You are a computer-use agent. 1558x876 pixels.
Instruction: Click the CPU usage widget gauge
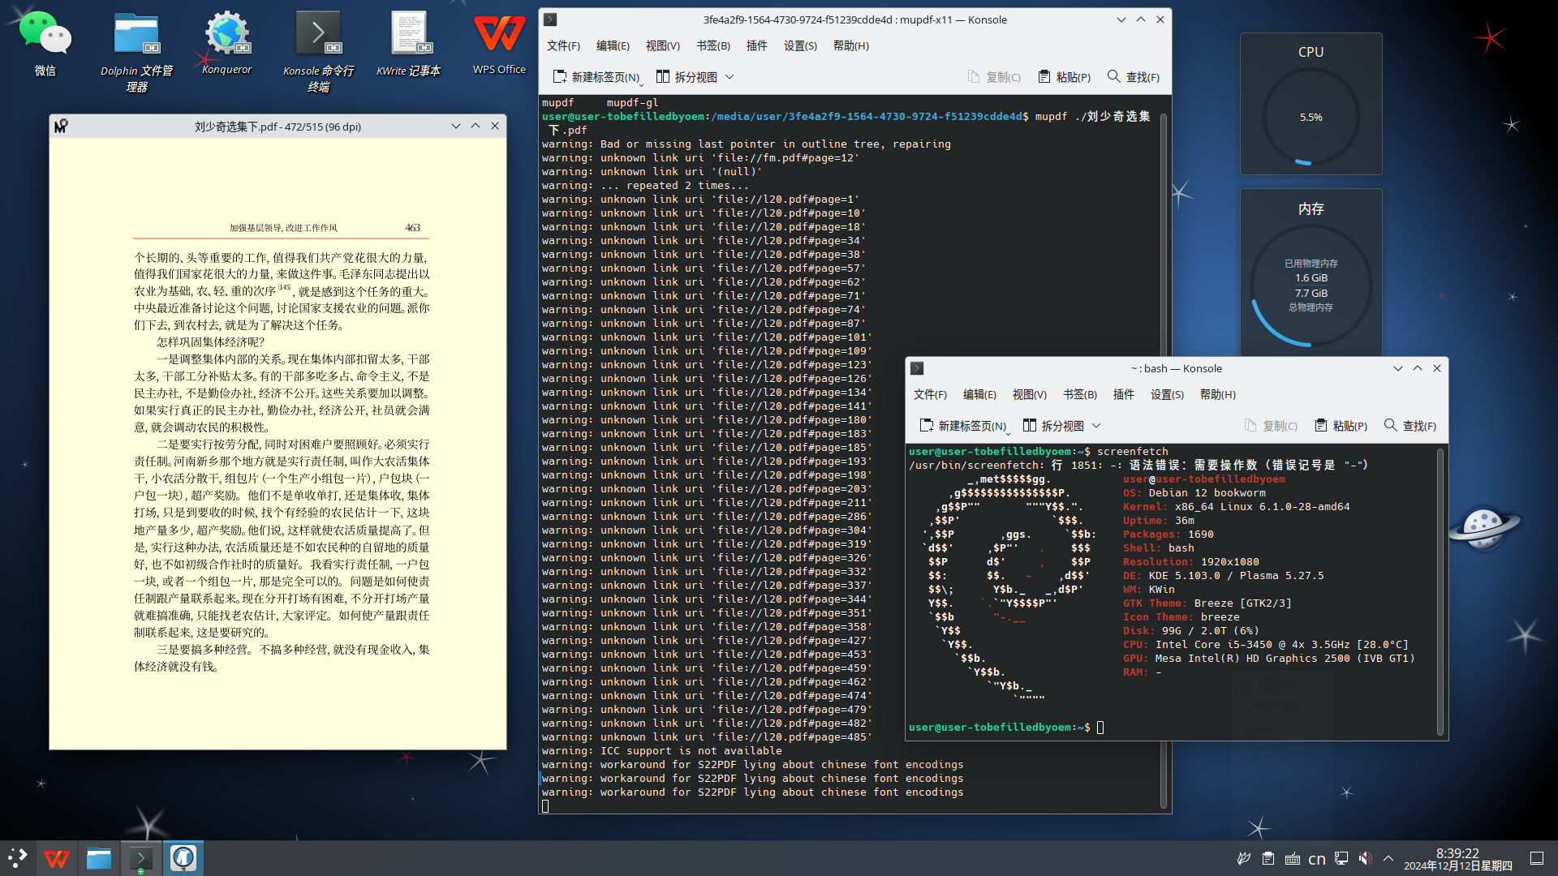(1311, 118)
